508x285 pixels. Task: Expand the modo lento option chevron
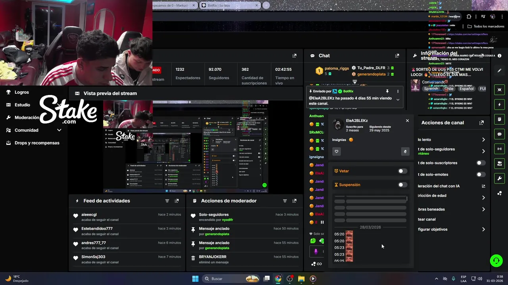tap(483, 140)
